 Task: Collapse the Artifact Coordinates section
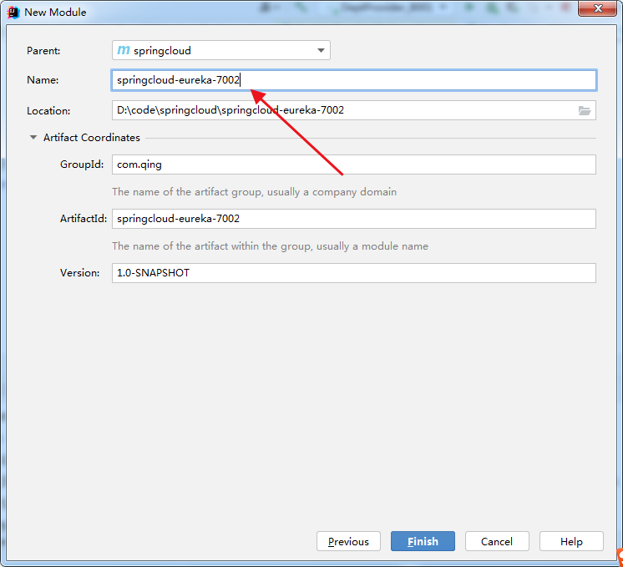pos(33,138)
